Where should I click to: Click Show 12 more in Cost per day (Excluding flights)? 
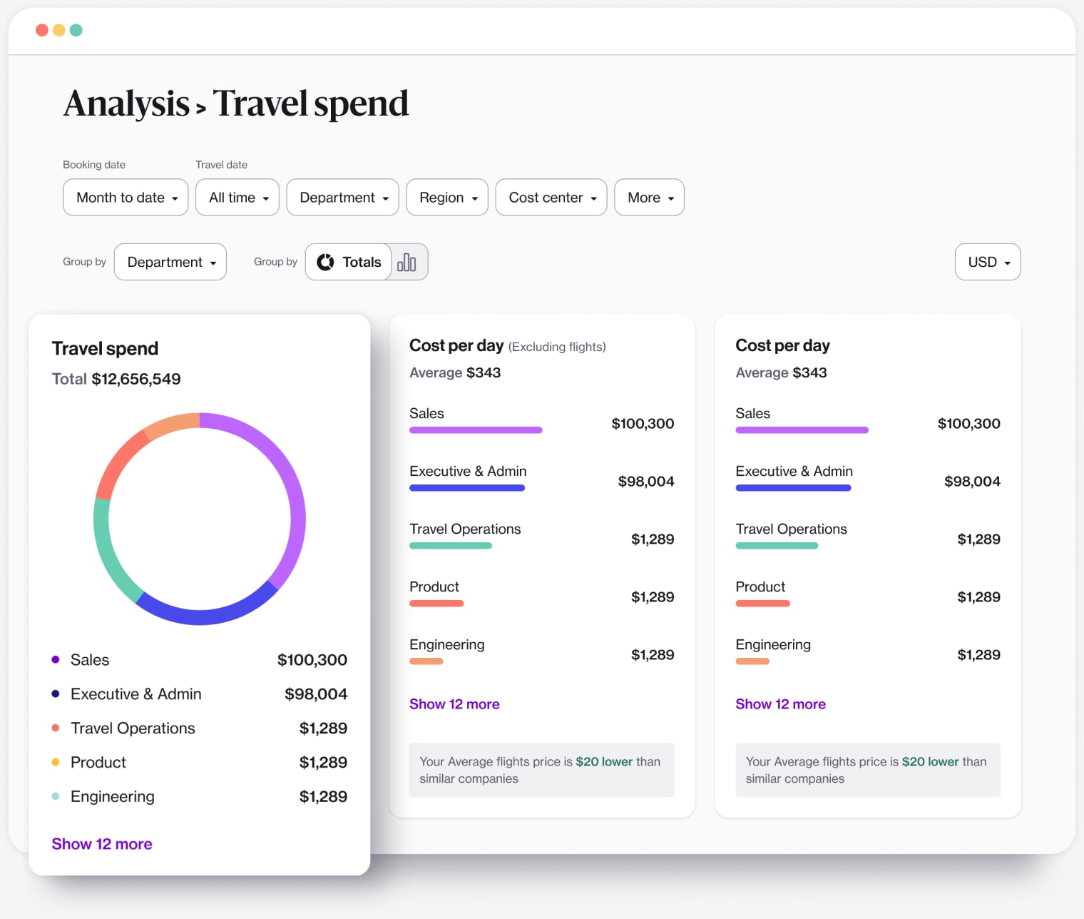tap(454, 704)
